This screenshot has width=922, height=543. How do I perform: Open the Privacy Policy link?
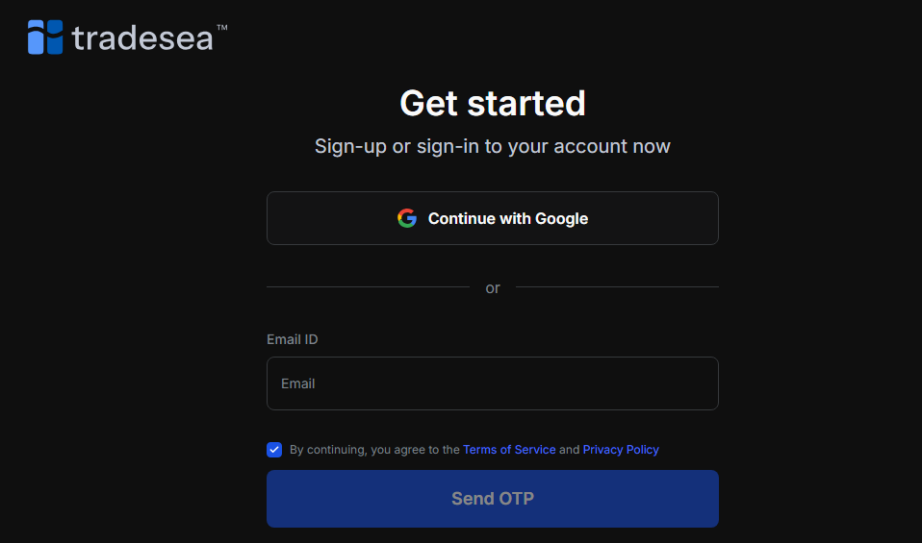coord(621,450)
